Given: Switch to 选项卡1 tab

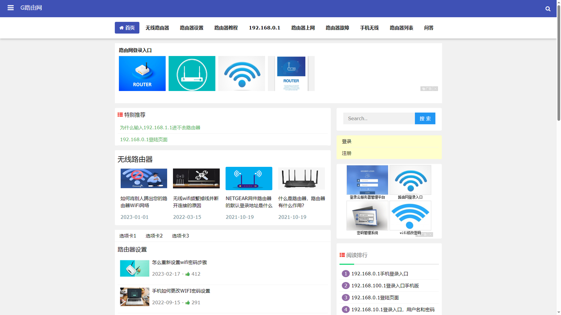Looking at the screenshot, I should click(x=128, y=236).
